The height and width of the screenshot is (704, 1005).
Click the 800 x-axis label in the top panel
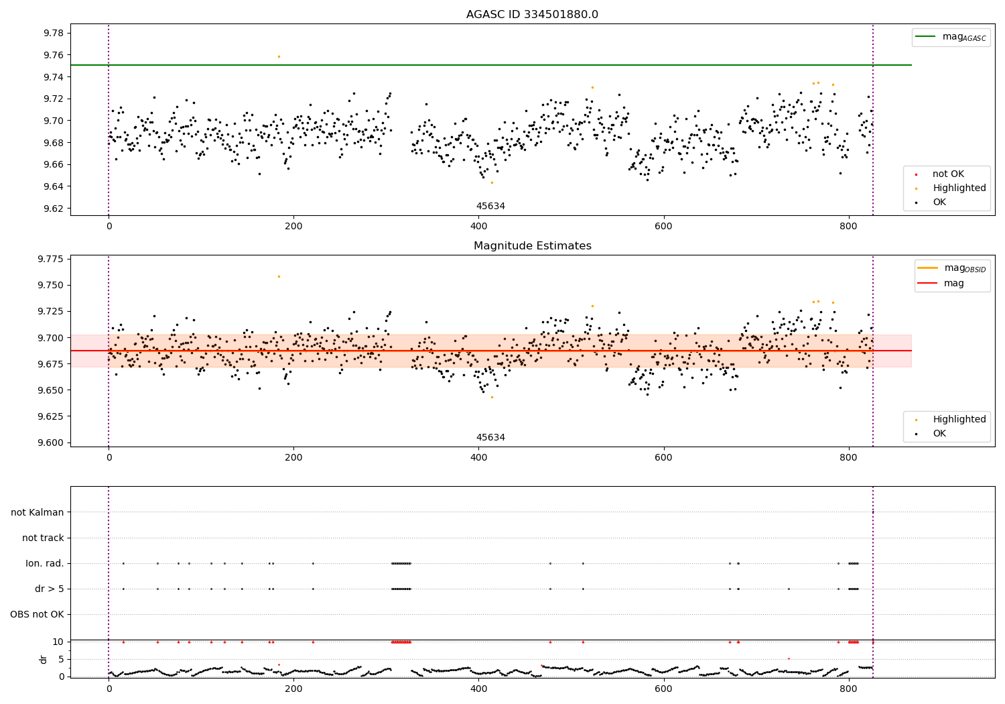[x=848, y=227]
